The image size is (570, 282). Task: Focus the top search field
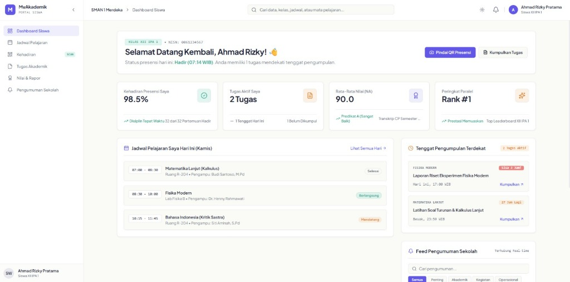coord(321,10)
